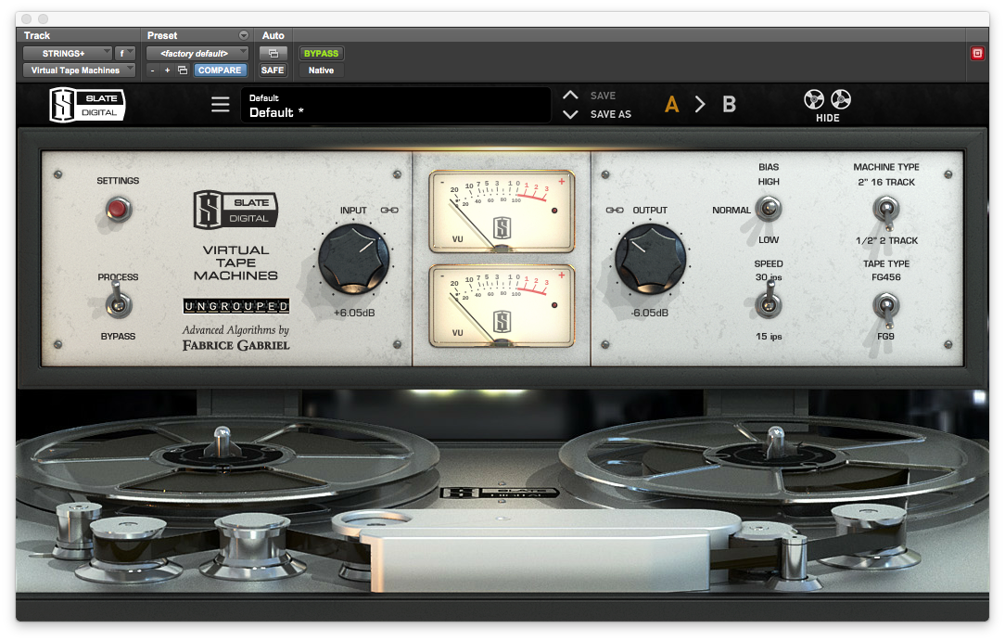Click the VIRTUAL TAPE MACHINES panel title
The width and height of the screenshot is (1005, 641).
235,263
